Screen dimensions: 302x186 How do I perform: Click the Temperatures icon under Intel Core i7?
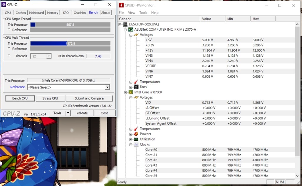(x=136, y=129)
